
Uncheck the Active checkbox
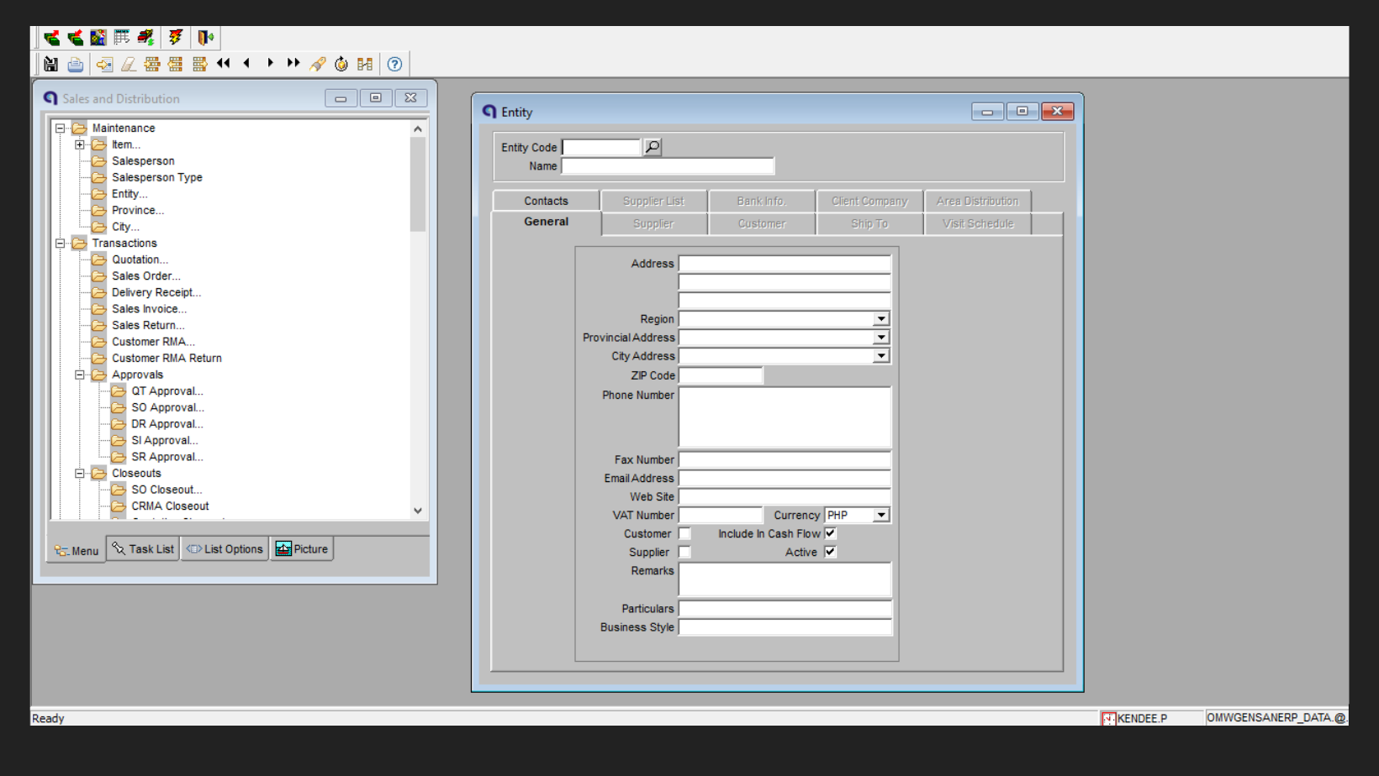pyautogui.click(x=830, y=552)
